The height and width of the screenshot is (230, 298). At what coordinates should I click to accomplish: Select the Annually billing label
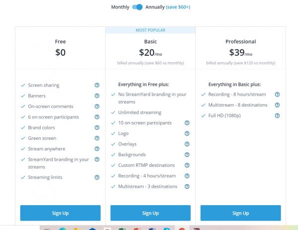tap(155, 7)
